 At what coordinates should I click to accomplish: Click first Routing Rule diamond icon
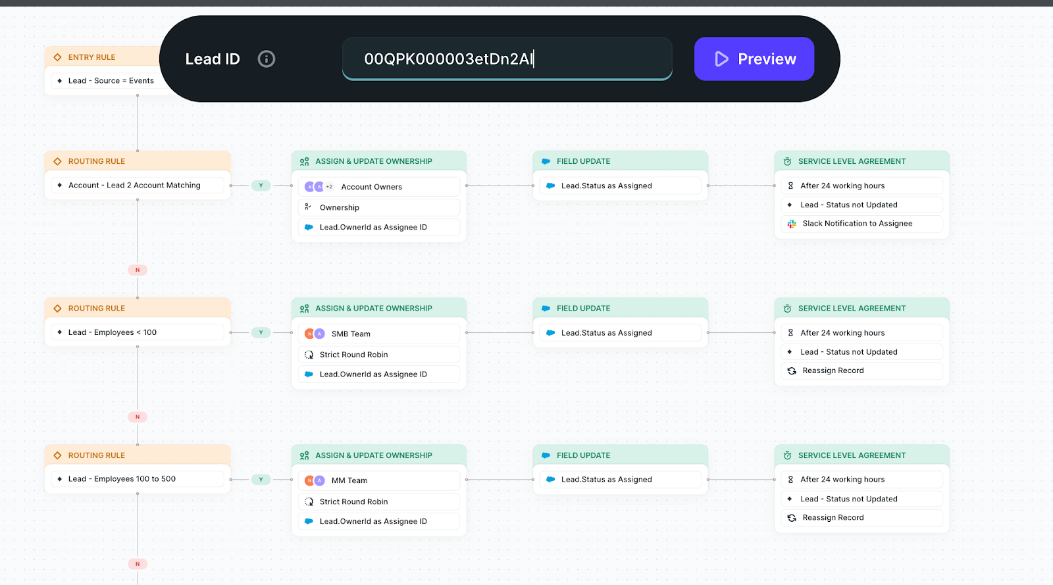pyautogui.click(x=57, y=161)
